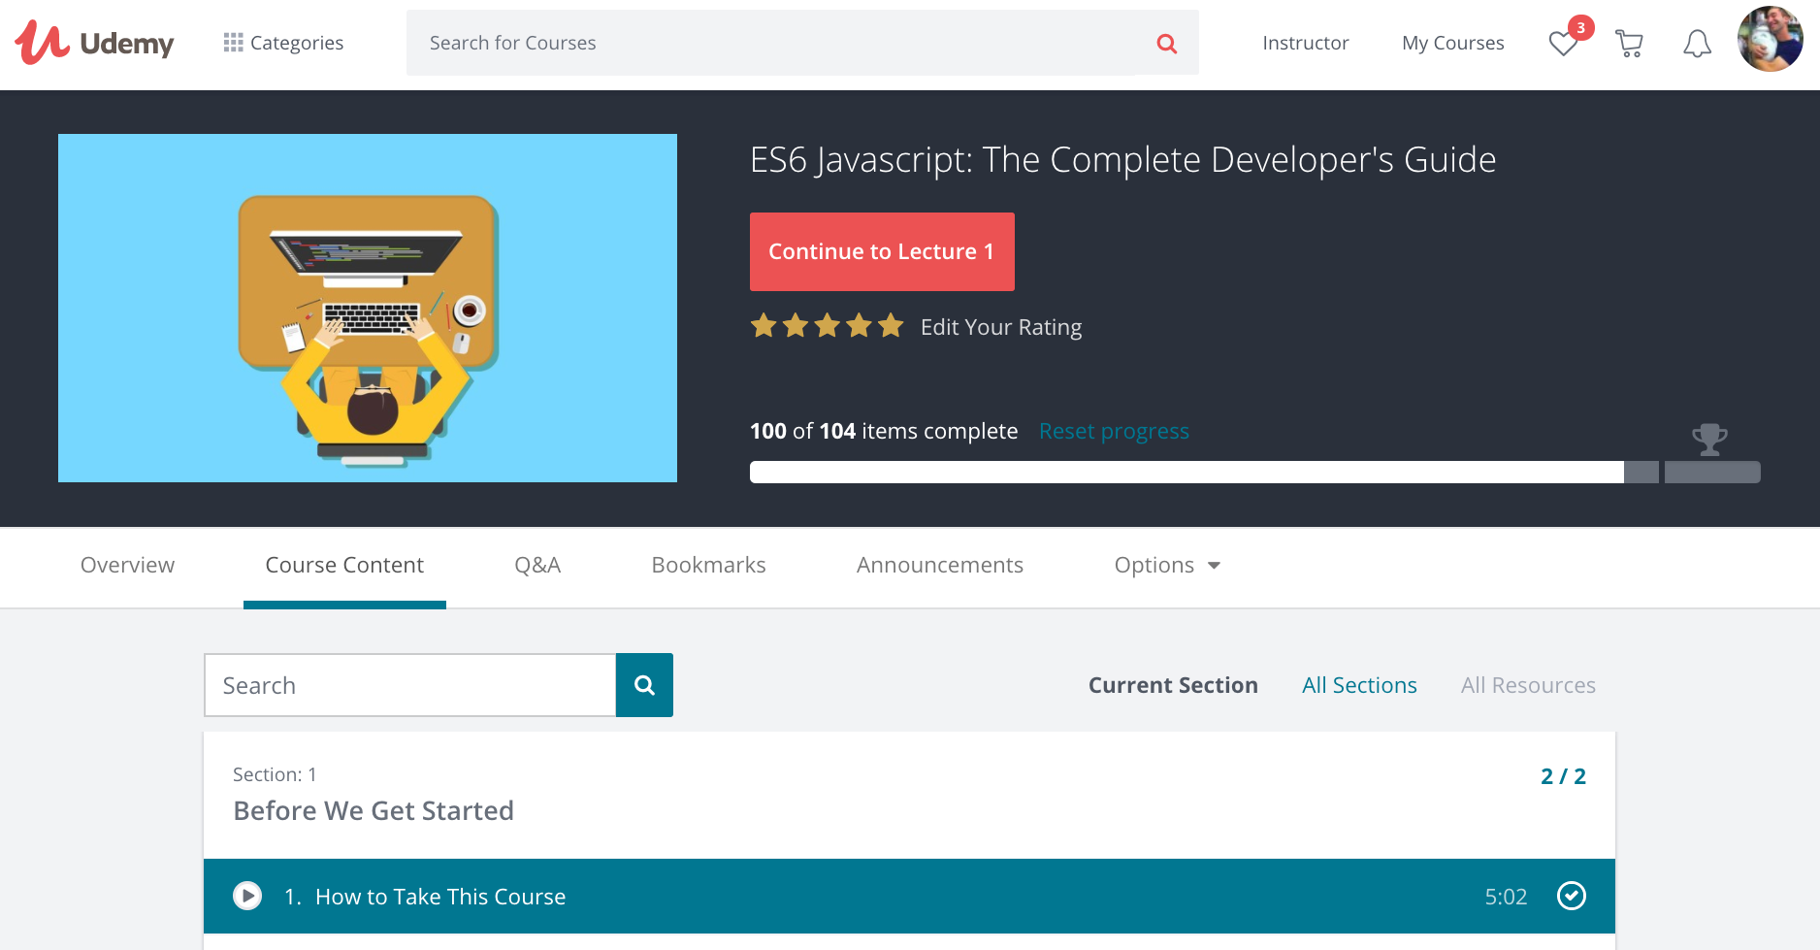This screenshot has height=950, width=1820.
Task: Click Edit Your Rating
Action: point(1001,327)
